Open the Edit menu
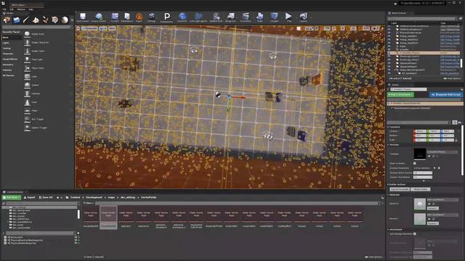 [x=12, y=9]
